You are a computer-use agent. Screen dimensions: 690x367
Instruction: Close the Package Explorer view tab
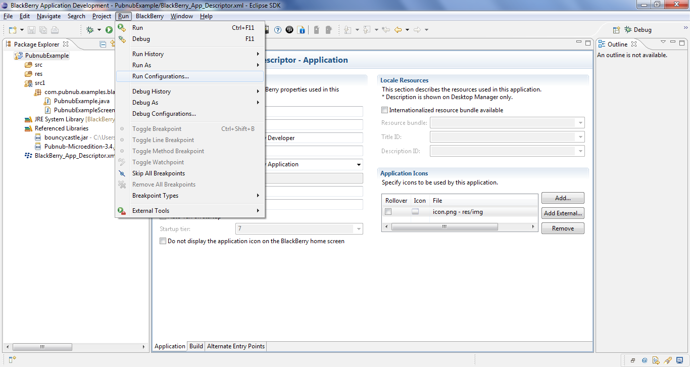[65, 44]
